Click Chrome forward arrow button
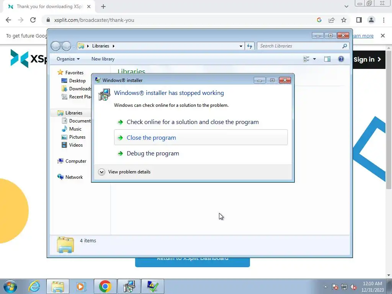The height and width of the screenshot is (294, 392). (x=21, y=20)
